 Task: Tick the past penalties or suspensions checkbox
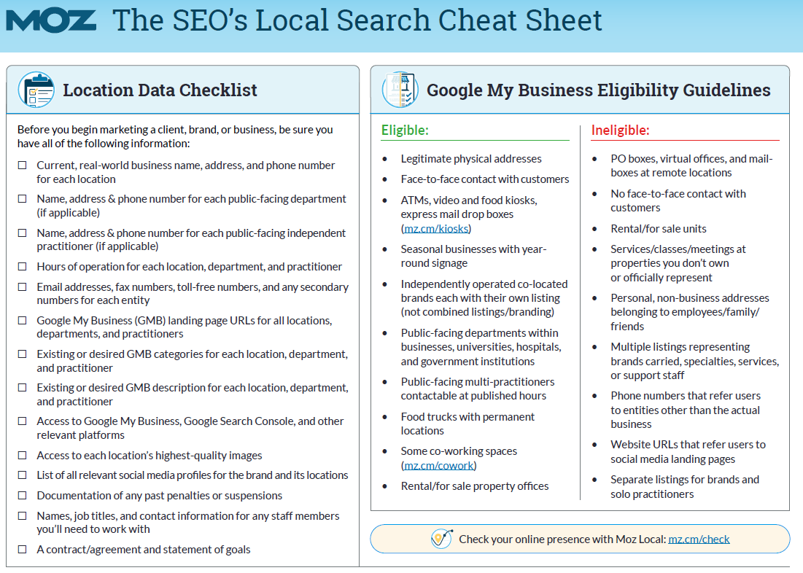click(x=23, y=496)
